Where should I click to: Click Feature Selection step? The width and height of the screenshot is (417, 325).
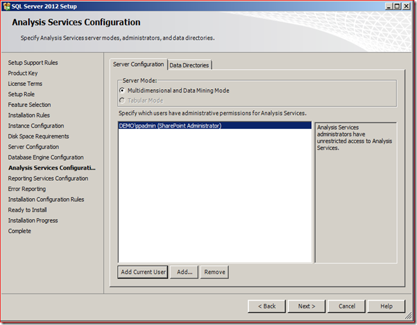point(30,104)
